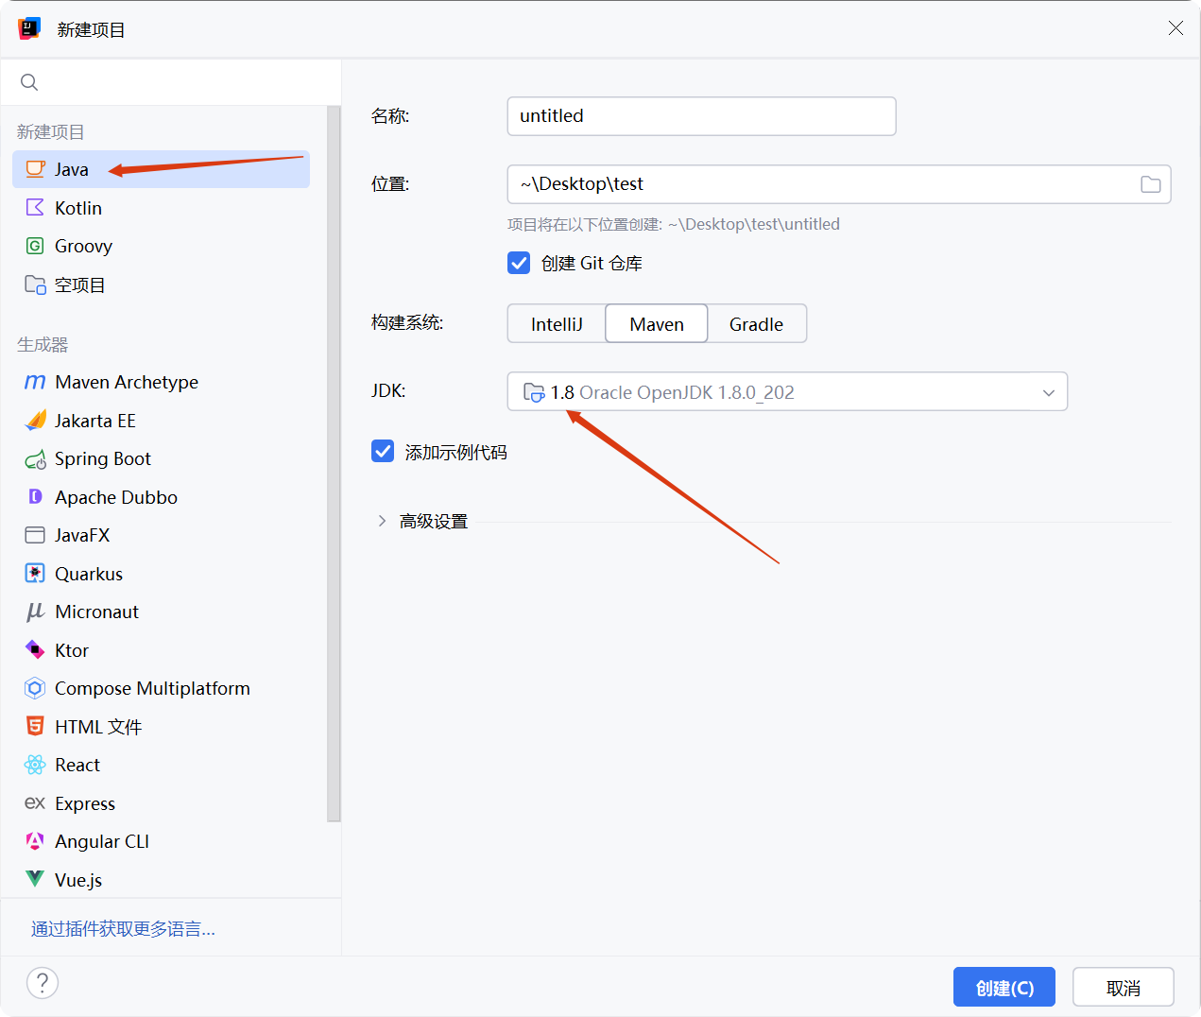Click the Quarkus icon
The image size is (1201, 1017).
(35, 573)
